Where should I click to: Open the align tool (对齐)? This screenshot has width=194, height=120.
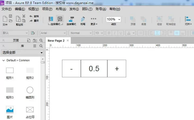[x=188, y=21]
